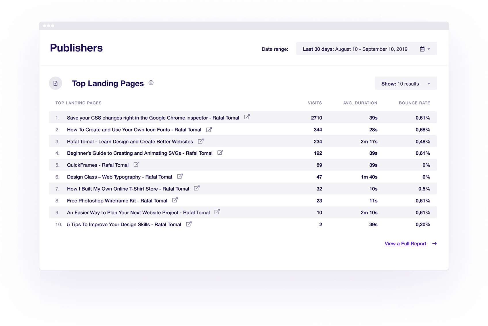Click the View a Full Report link
This screenshot has width=488, height=326.
pos(405,244)
